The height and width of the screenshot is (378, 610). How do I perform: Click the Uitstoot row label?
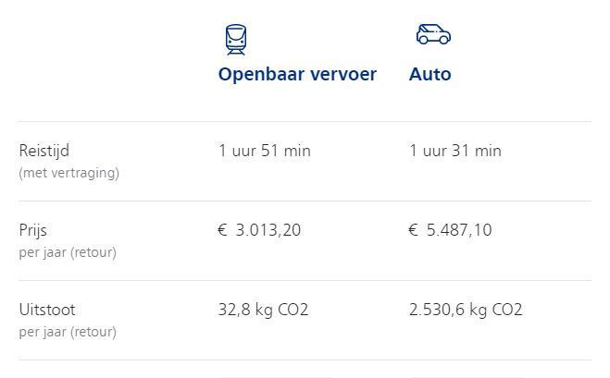click(47, 310)
